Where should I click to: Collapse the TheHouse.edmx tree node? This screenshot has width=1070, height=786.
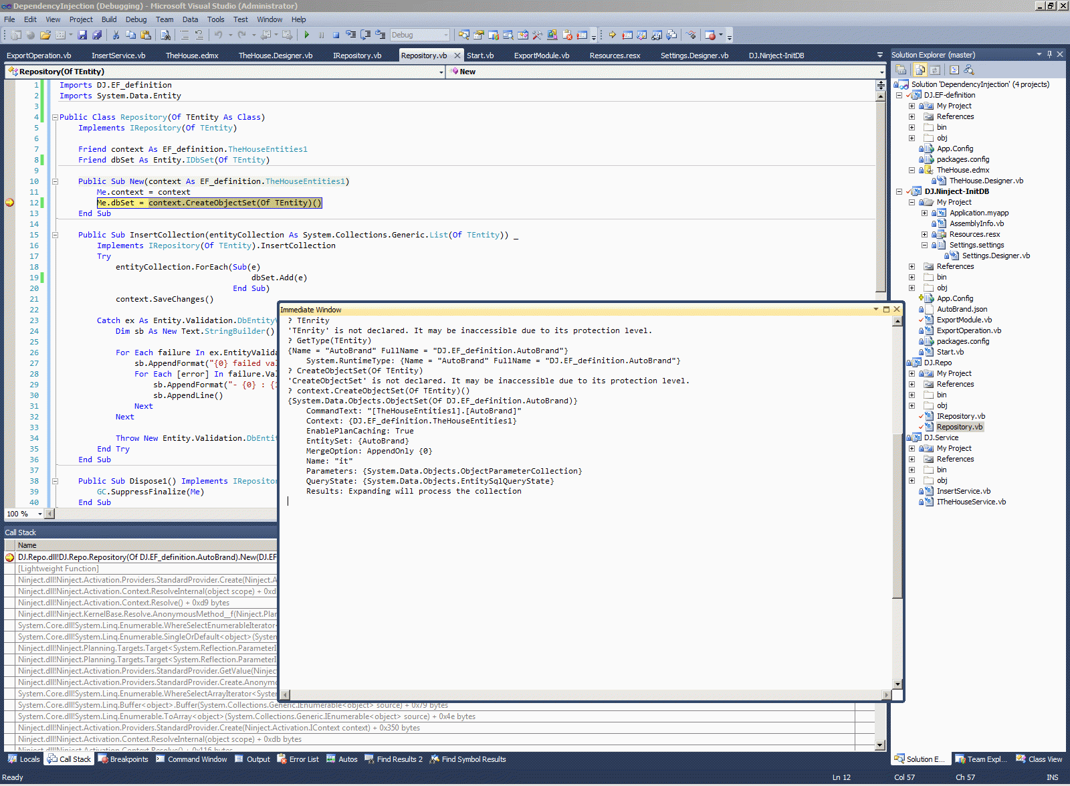click(x=912, y=171)
